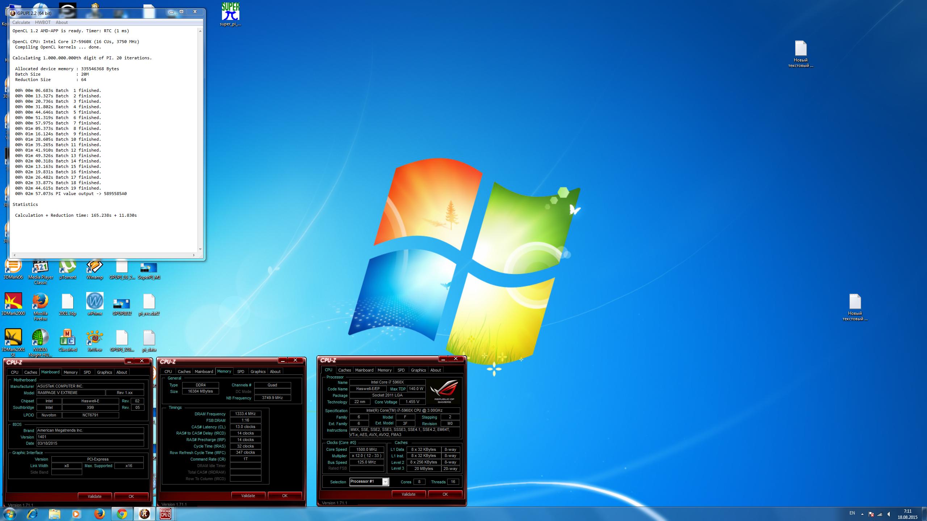Open Graphics tab in CPU-Z Mainboard window
Viewport: 927px width, 521px height.
[x=105, y=372]
